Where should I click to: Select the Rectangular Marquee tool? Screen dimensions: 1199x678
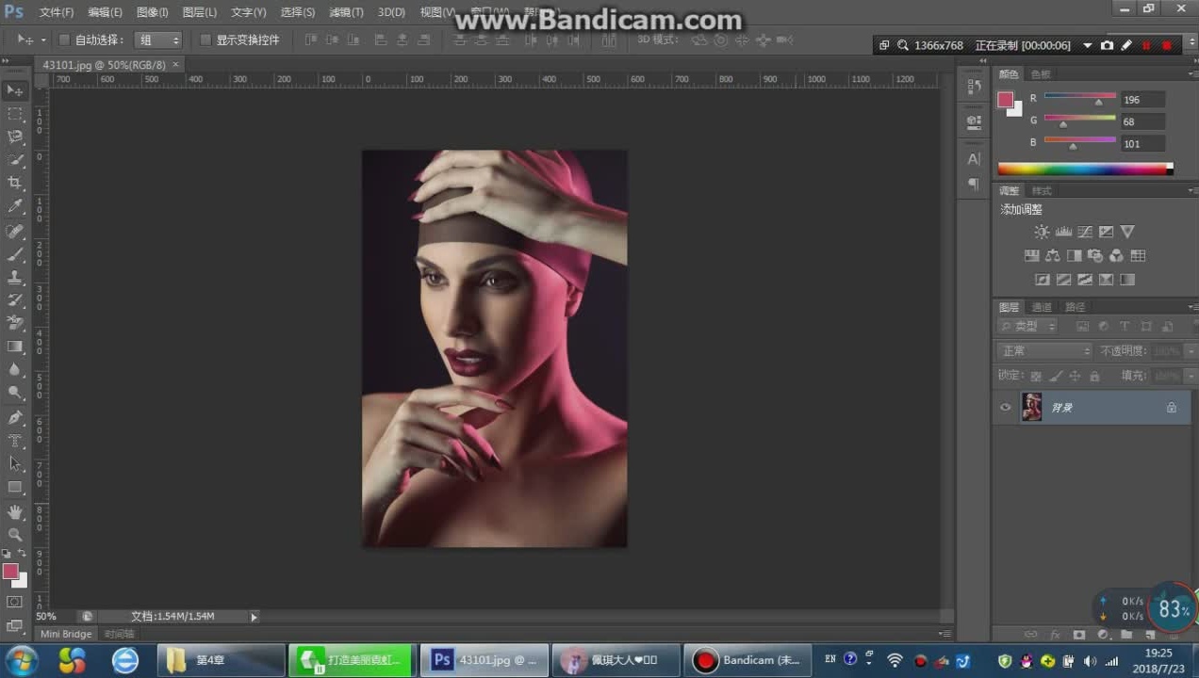[15, 114]
